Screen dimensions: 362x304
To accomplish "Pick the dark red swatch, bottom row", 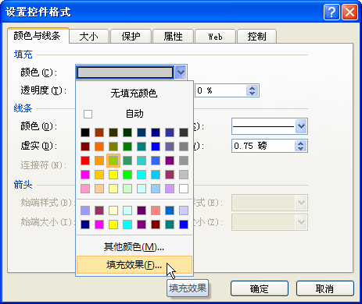I will (x=156, y=224).
